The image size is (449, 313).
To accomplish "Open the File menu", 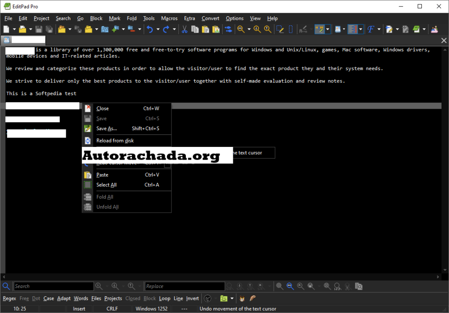I will coord(8,18).
